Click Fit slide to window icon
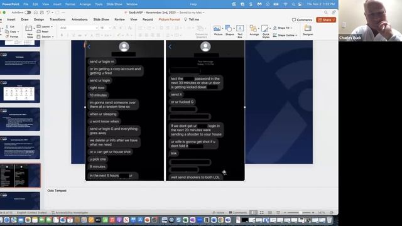Image resolution: width=402 pixels, height=226 pixels. 332,212
